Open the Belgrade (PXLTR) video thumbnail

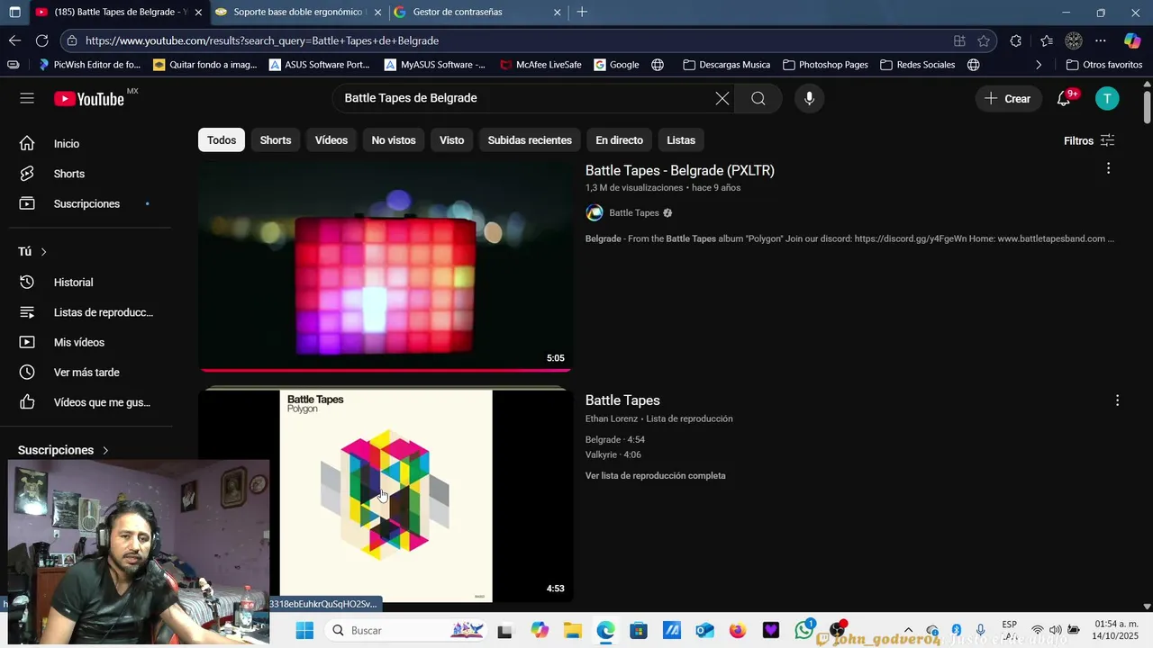[x=386, y=266]
